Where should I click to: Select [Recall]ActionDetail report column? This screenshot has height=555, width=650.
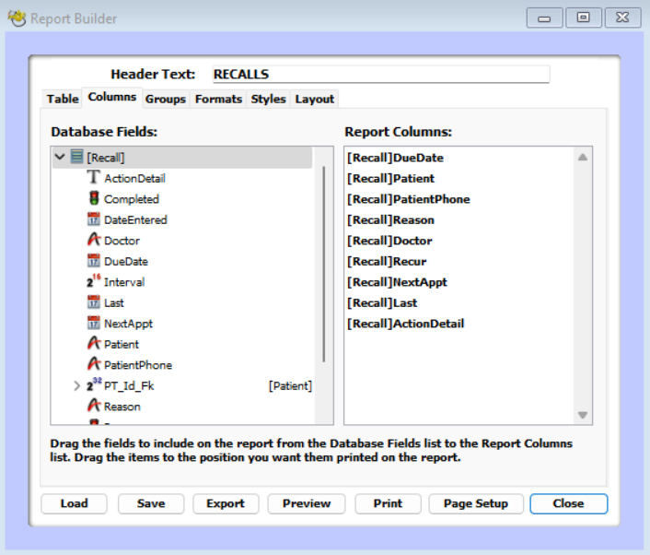pos(405,324)
